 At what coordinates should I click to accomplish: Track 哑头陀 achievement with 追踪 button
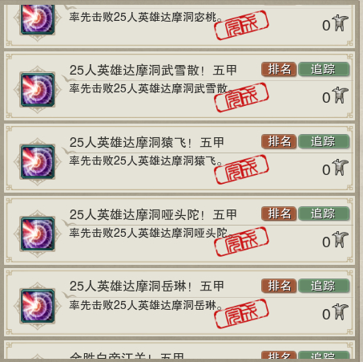point(324,214)
